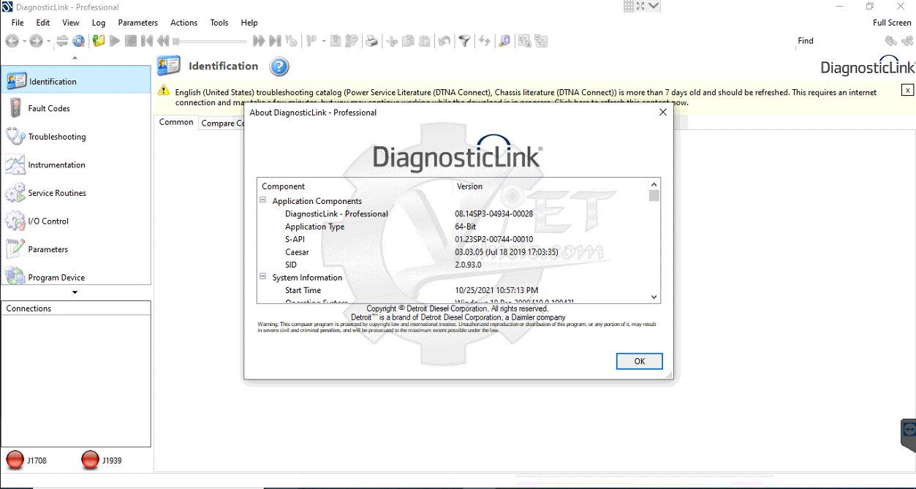Open the Help menu

(x=249, y=23)
